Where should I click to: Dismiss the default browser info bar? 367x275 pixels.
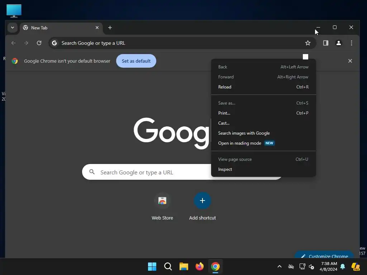pyautogui.click(x=350, y=61)
